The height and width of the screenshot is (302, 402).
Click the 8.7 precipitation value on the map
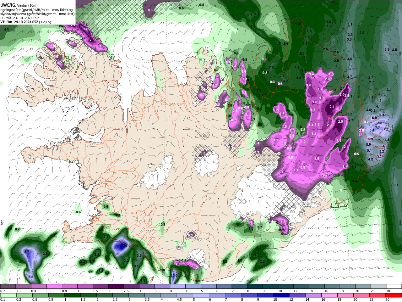[26, 252]
